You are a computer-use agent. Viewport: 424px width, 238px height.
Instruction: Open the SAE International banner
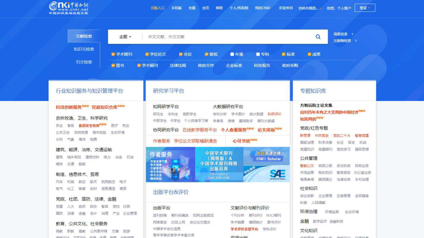tap(266, 174)
